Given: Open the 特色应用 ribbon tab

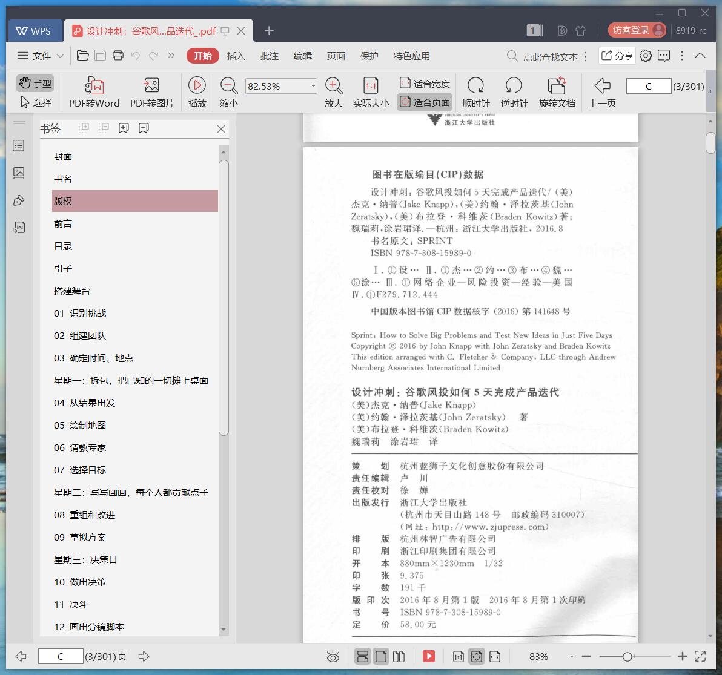Looking at the screenshot, I should pyautogui.click(x=412, y=56).
